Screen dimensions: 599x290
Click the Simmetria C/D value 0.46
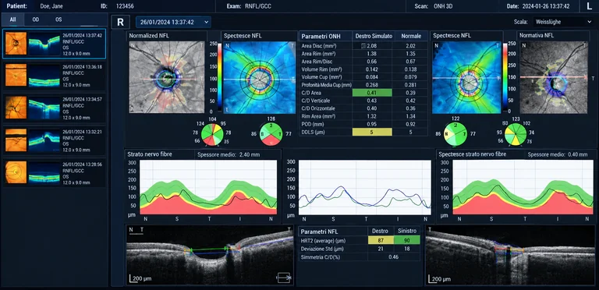393,257
